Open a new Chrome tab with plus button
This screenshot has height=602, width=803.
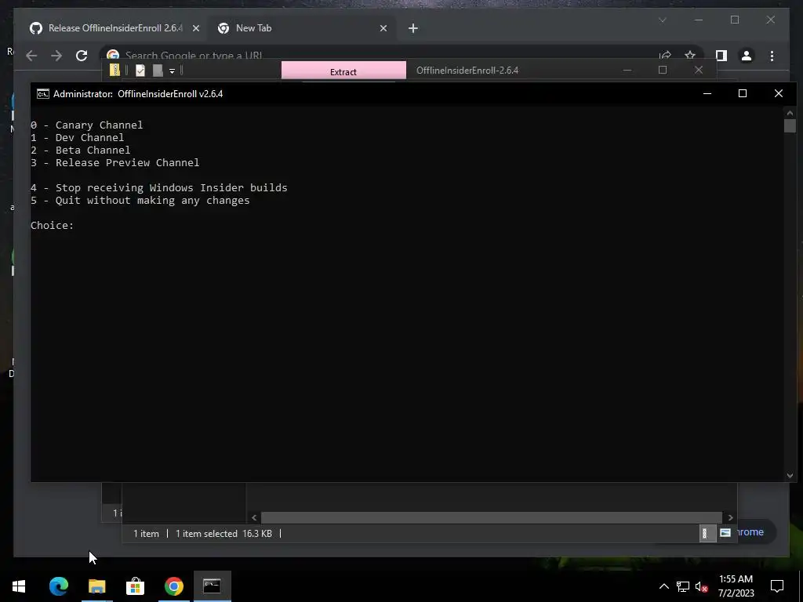point(413,28)
